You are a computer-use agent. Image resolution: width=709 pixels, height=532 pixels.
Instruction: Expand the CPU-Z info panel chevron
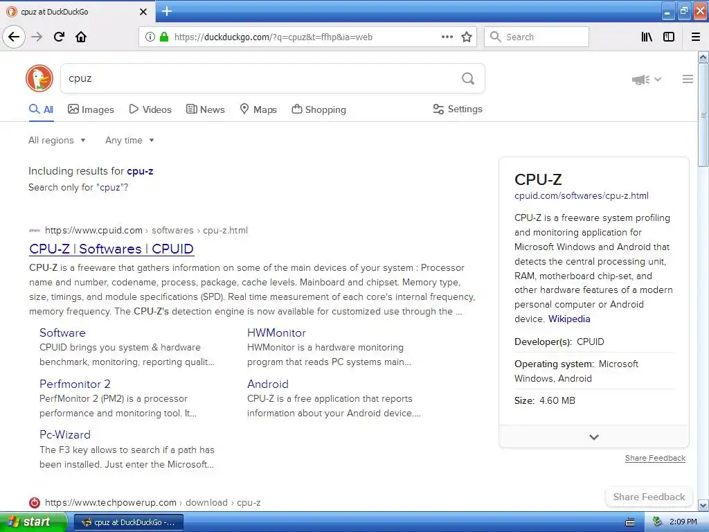[x=593, y=437]
